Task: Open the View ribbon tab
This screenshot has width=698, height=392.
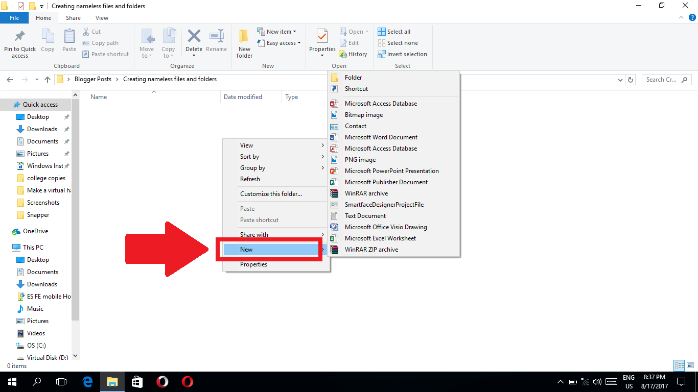Action: pos(102,18)
